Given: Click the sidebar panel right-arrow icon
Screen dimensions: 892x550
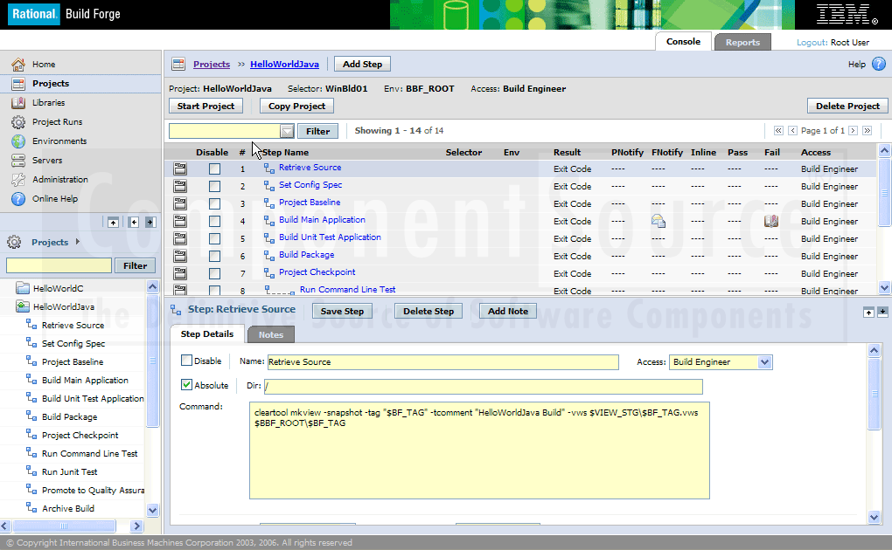Looking at the screenshot, I should click(x=150, y=222).
